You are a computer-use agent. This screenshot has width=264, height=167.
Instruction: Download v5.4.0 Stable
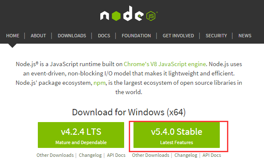pyautogui.click(x=176, y=135)
